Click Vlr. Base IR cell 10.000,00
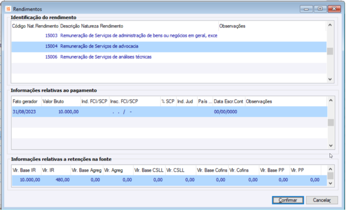 point(30,180)
